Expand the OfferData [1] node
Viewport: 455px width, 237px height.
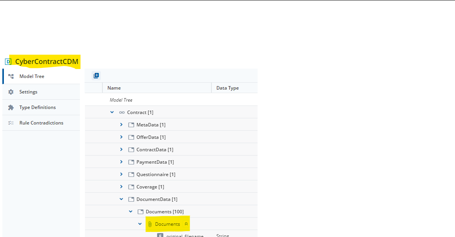point(121,137)
